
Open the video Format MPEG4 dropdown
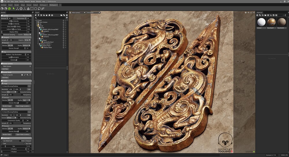[12, 118]
